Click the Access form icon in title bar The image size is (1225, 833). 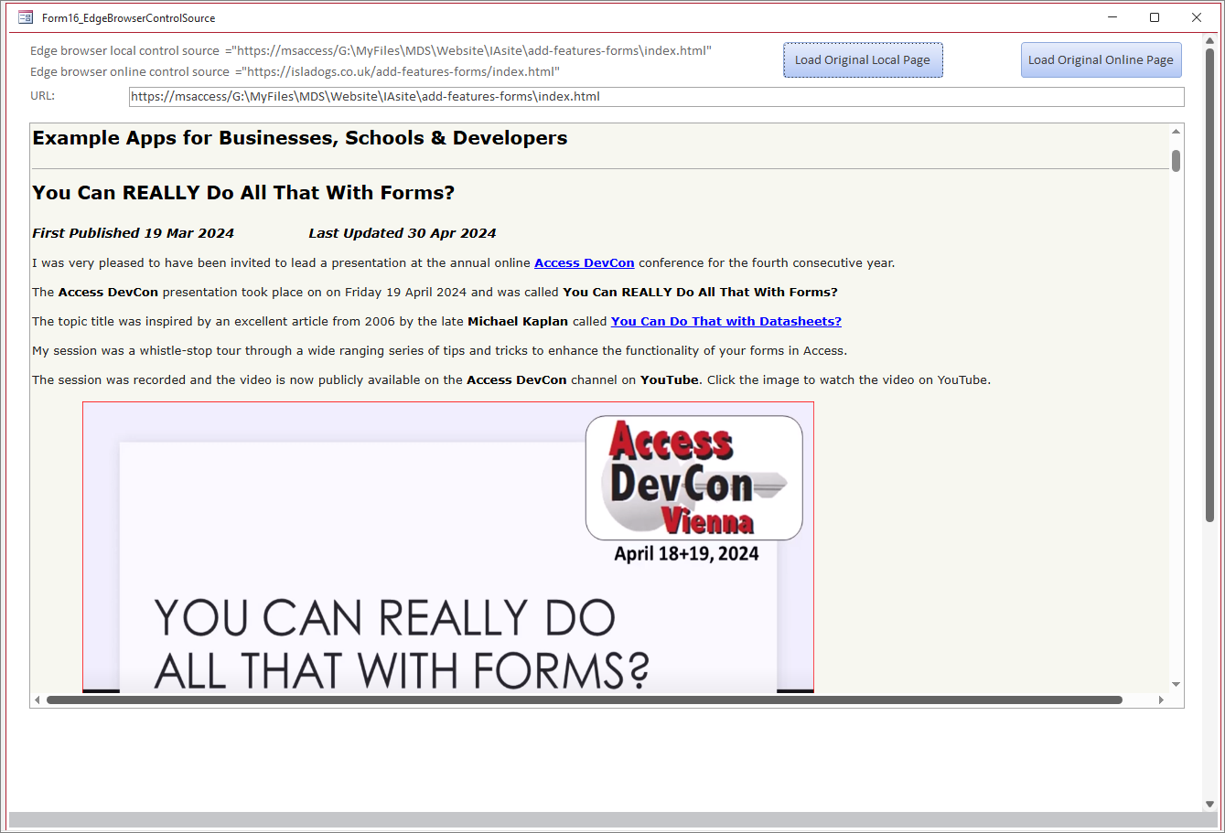click(26, 17)
